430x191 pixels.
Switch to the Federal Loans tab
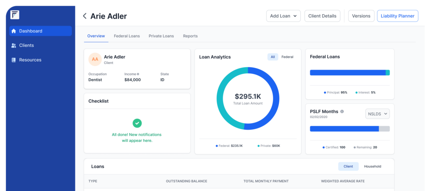coord(127,36)
